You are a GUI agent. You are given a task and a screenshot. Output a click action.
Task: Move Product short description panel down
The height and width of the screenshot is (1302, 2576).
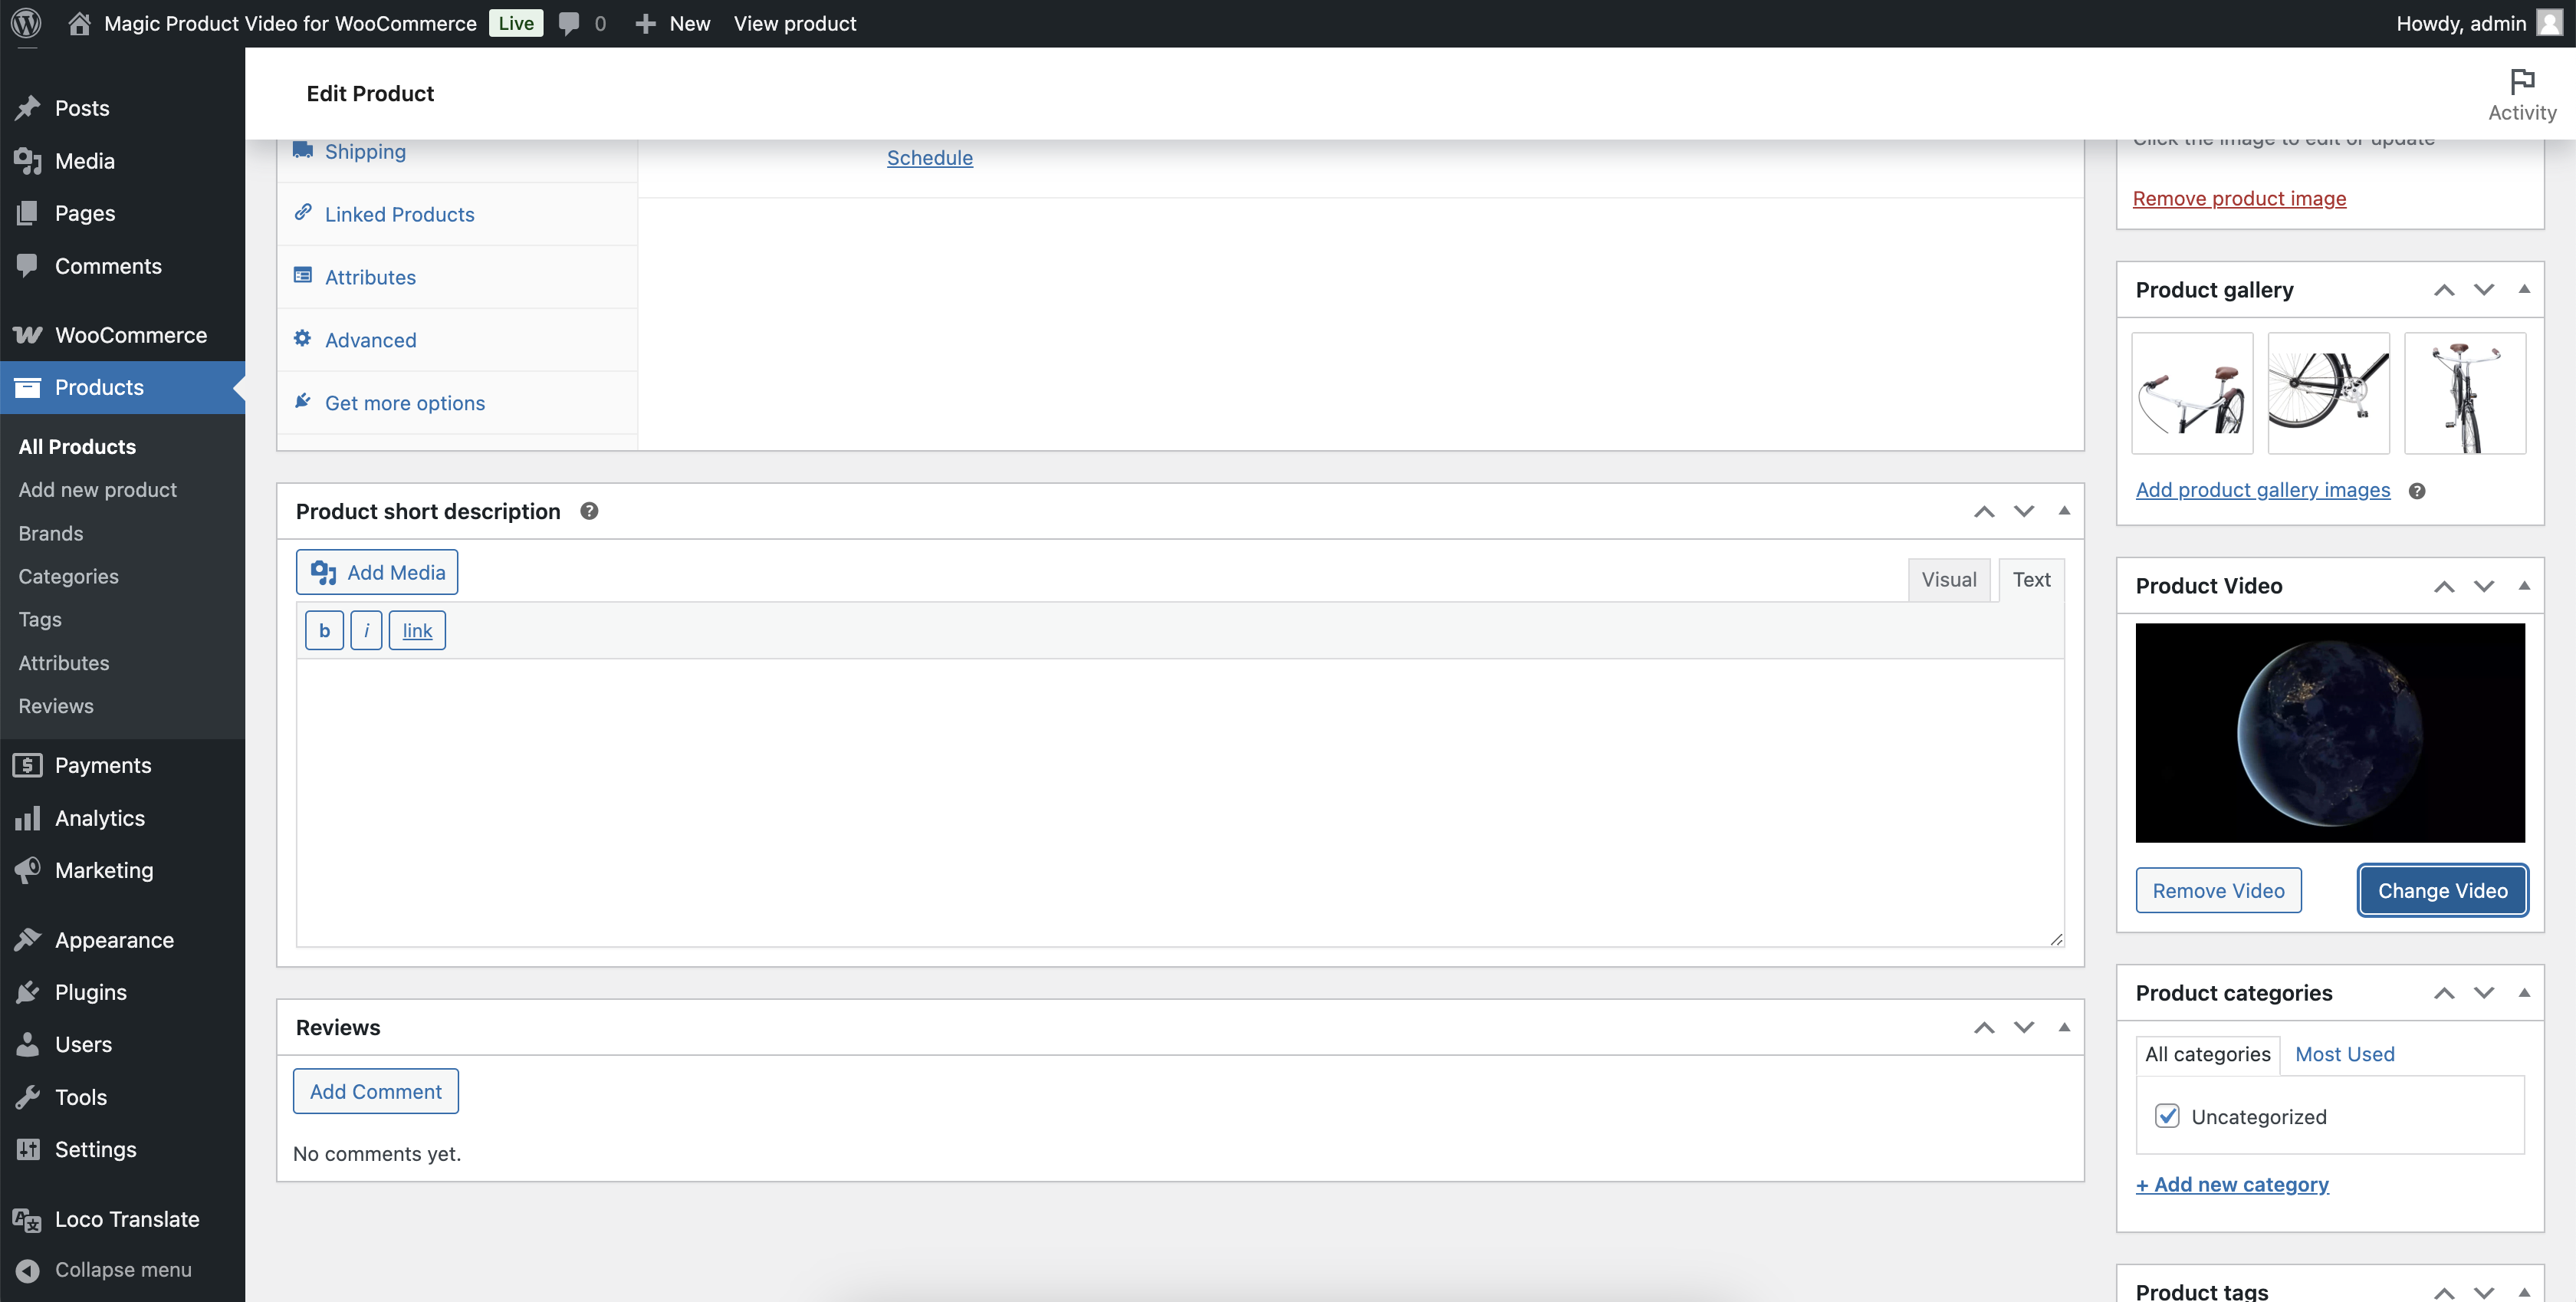coord(2024,511)
